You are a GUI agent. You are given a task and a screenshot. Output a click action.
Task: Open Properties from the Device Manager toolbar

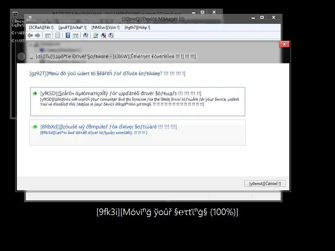58,35
